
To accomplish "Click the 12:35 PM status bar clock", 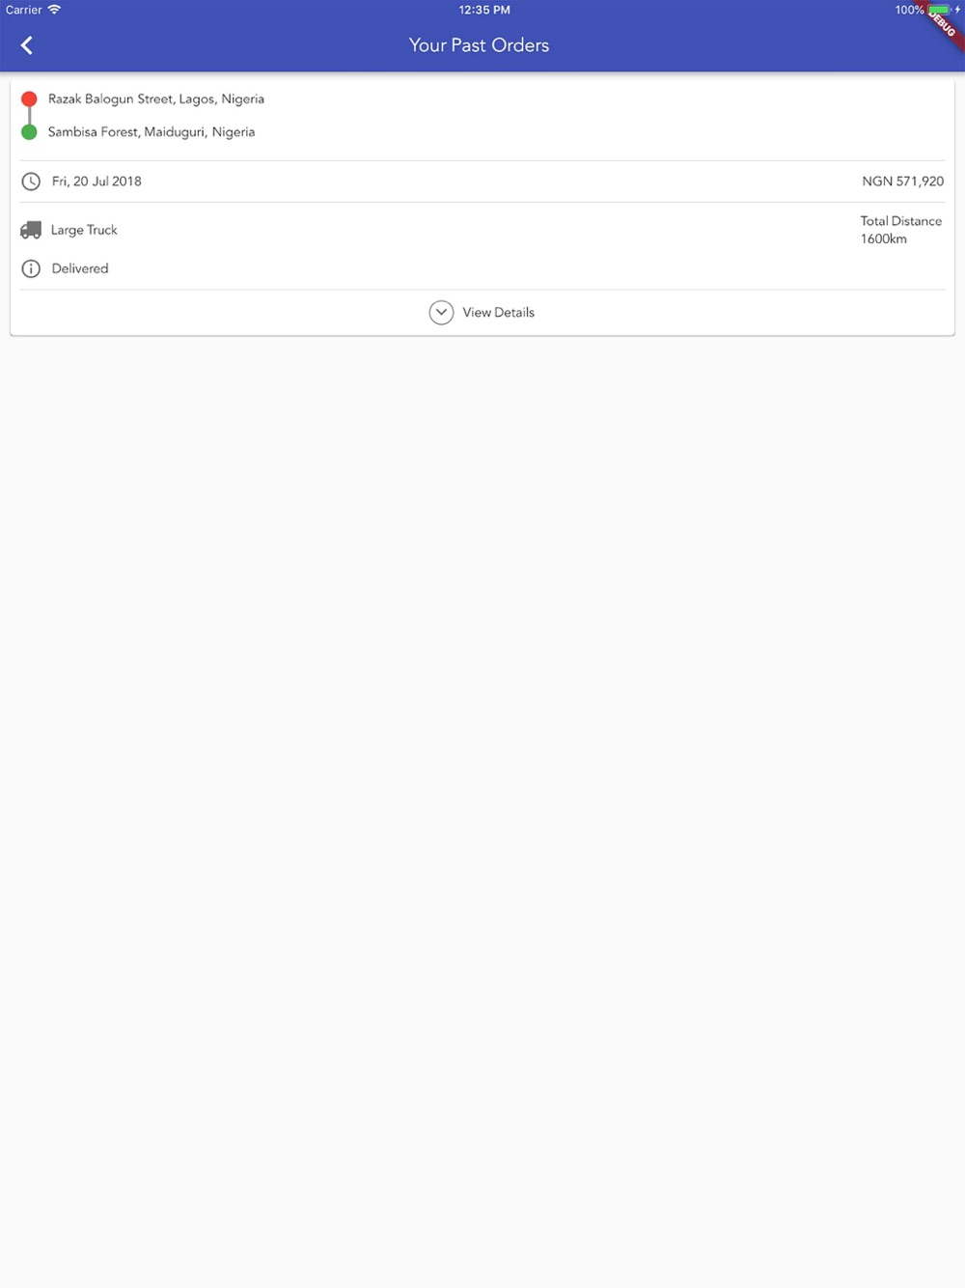I will tap(484, 10).
